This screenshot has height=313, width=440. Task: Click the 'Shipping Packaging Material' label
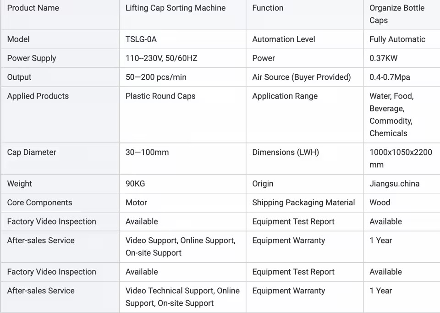click(303, 203)
